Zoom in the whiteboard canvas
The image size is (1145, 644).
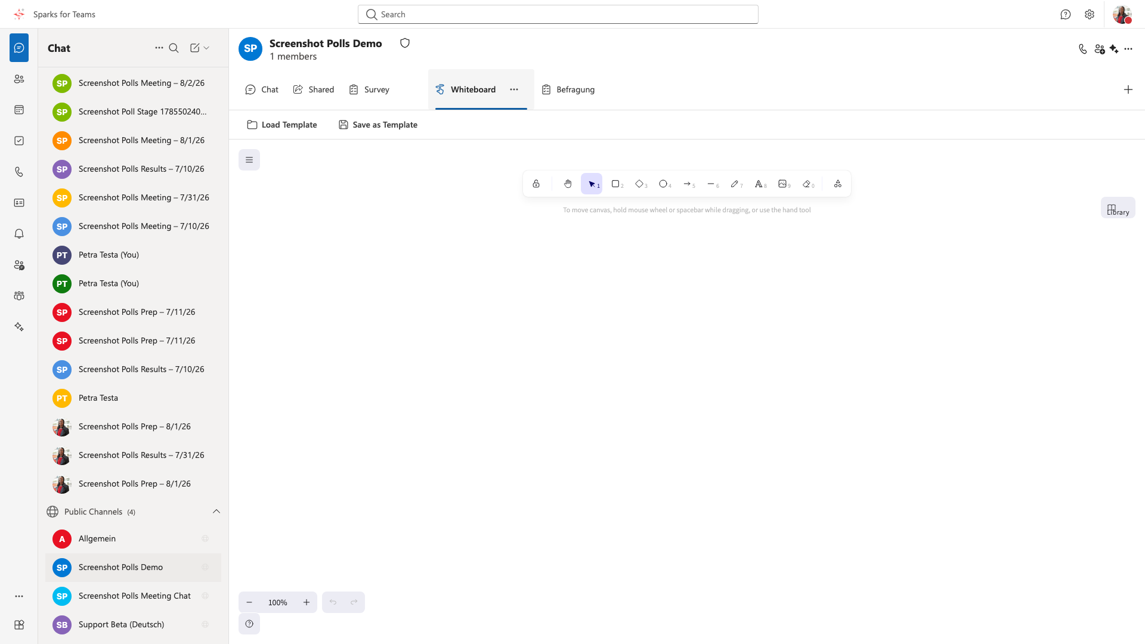[x=307, y=602]
